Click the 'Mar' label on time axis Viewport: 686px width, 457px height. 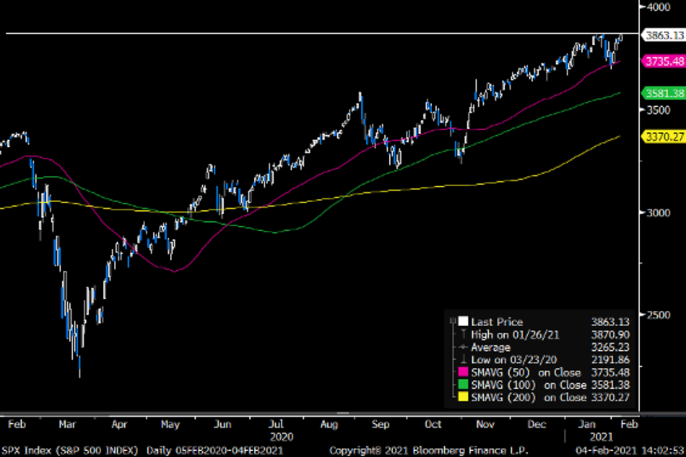[x=68, y=424]
